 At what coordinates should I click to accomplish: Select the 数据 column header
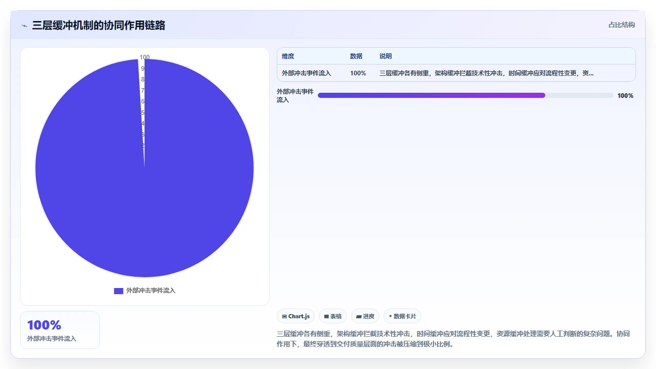356,56
